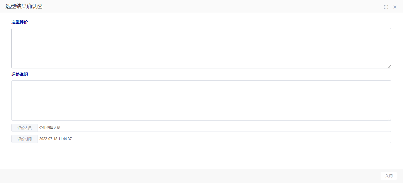The image size is (403, 183).
Task: Click the dialog title 选型结果确认函
Action: pyautogui.click(x=24, y=6)
